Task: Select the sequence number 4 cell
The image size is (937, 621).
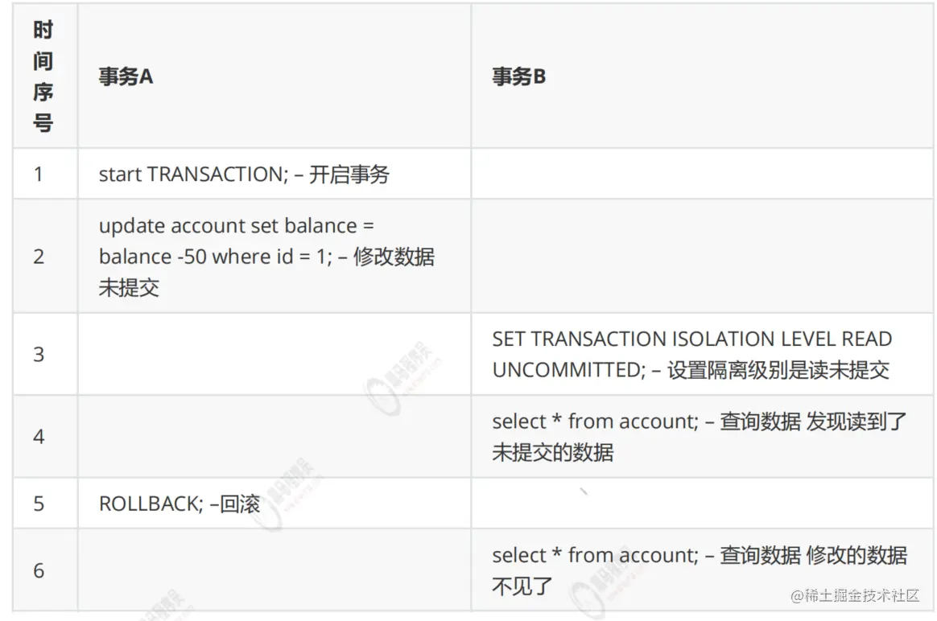Action: pos(39,437)
